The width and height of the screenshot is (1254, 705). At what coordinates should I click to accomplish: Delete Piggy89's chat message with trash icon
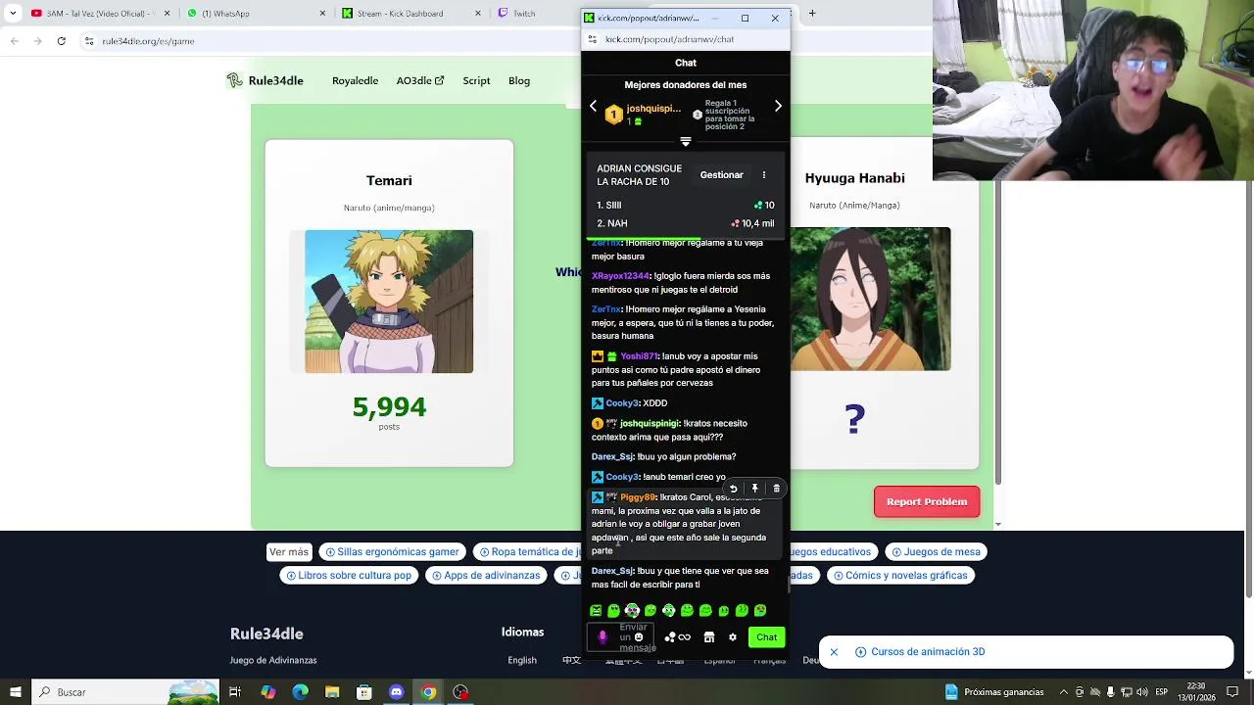(x=776, y=489)
